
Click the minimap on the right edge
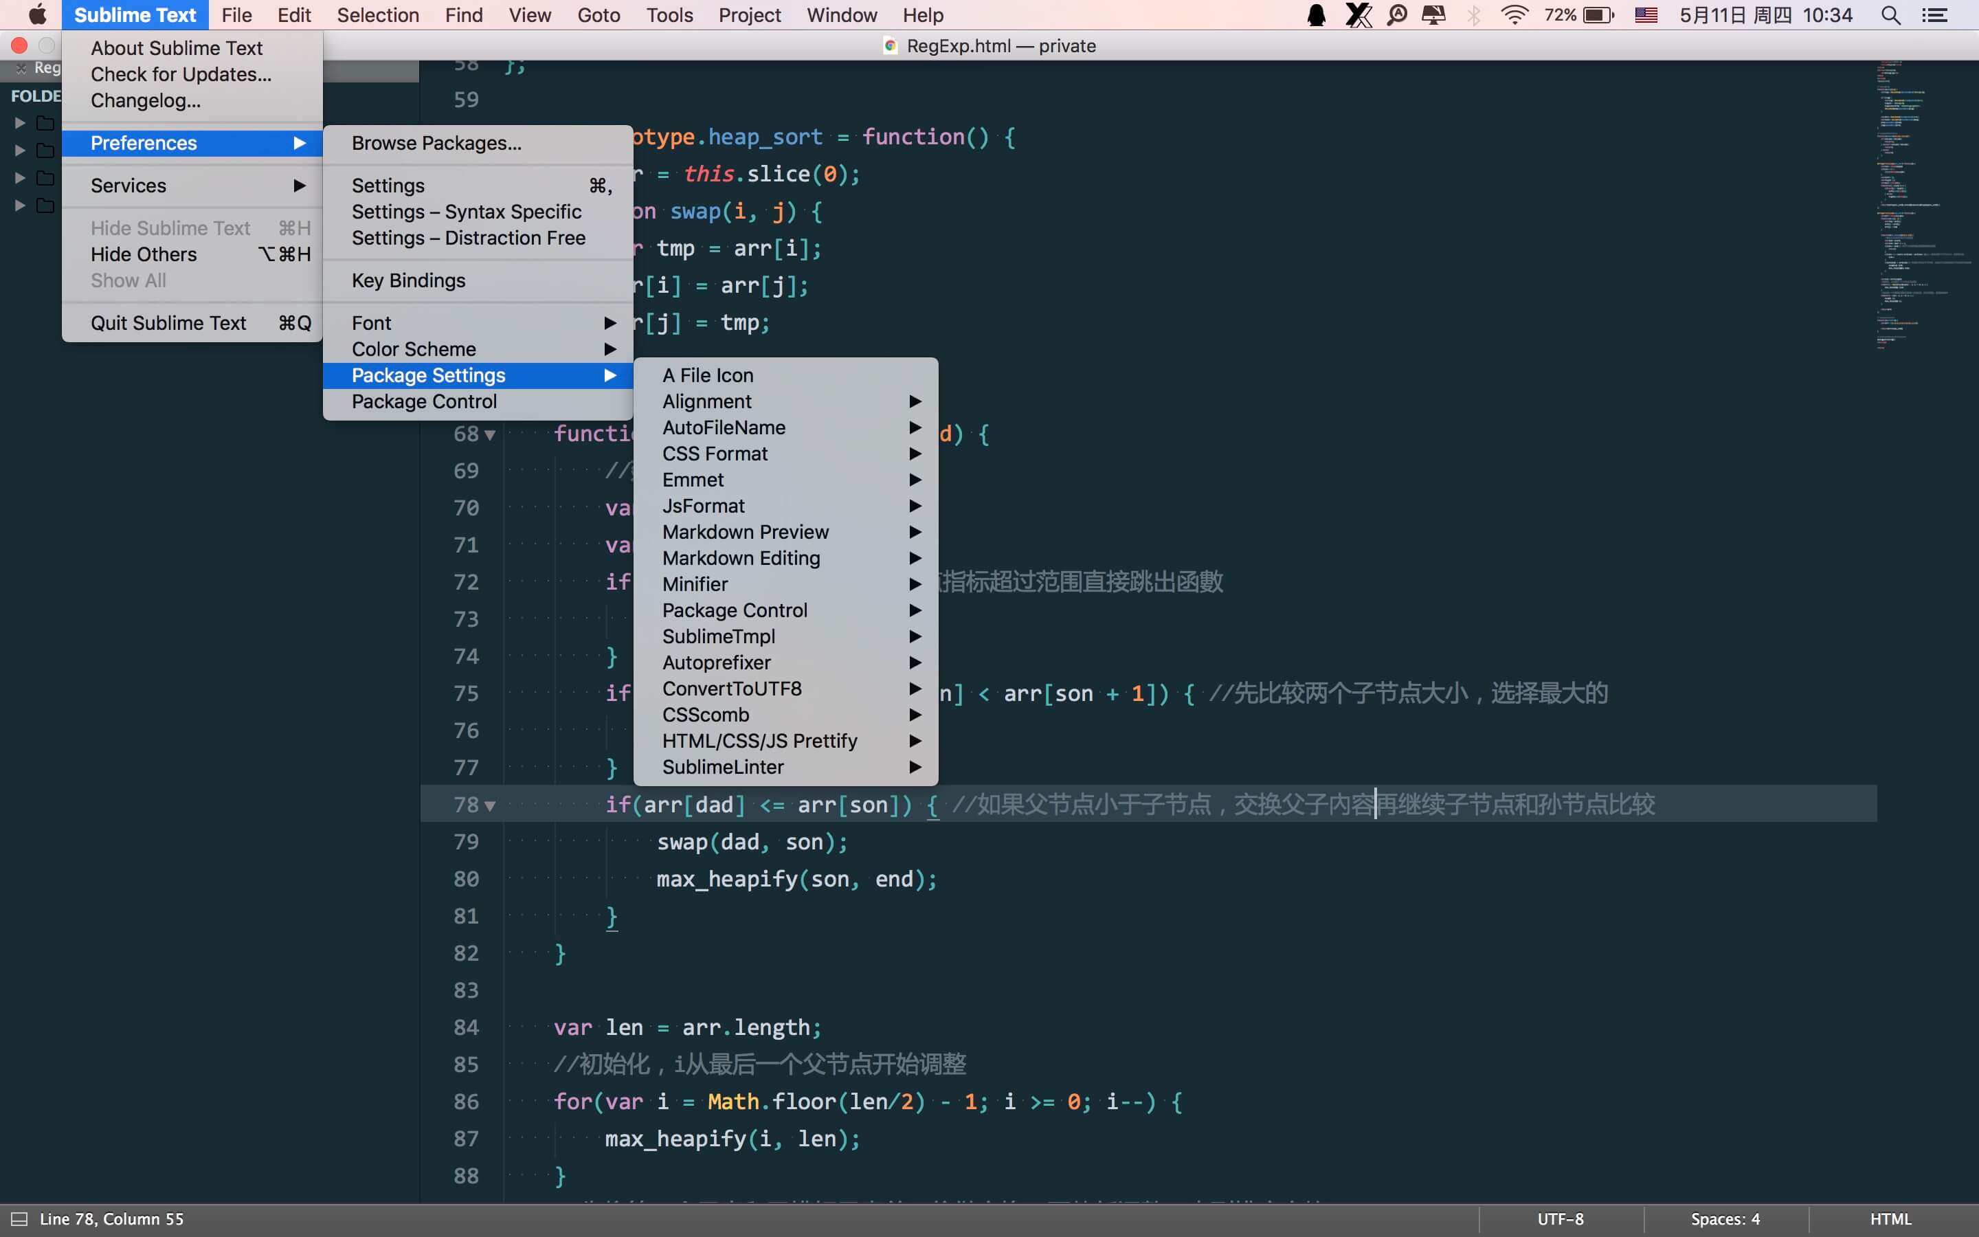(x=1923, y=205)
